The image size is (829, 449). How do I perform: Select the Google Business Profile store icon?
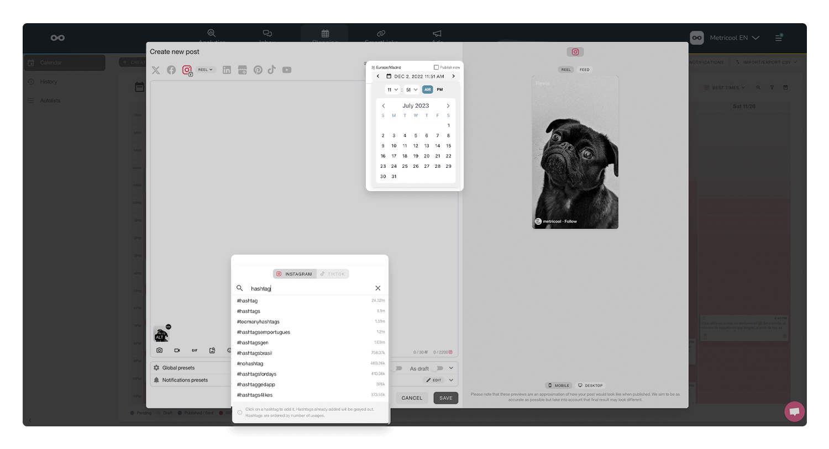click(x=242, y=70)
